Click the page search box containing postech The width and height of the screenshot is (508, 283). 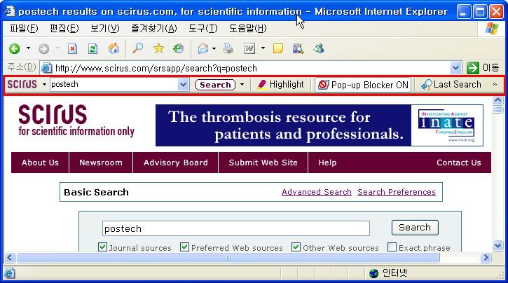(236, 228)
